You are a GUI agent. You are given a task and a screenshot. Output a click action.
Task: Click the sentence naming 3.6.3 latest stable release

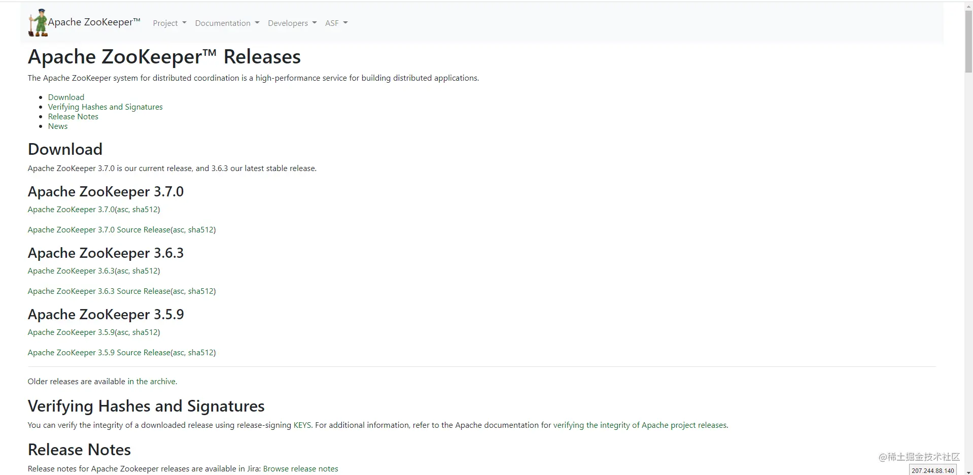point(172,168)
